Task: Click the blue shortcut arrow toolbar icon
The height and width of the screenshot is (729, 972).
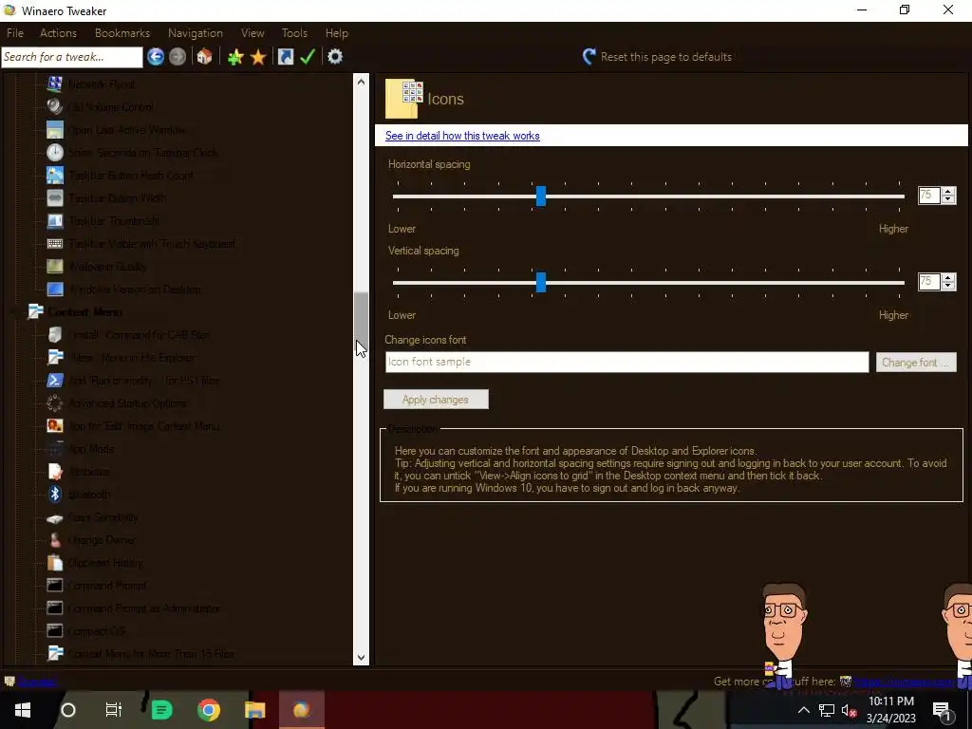Action: (285, 57)
